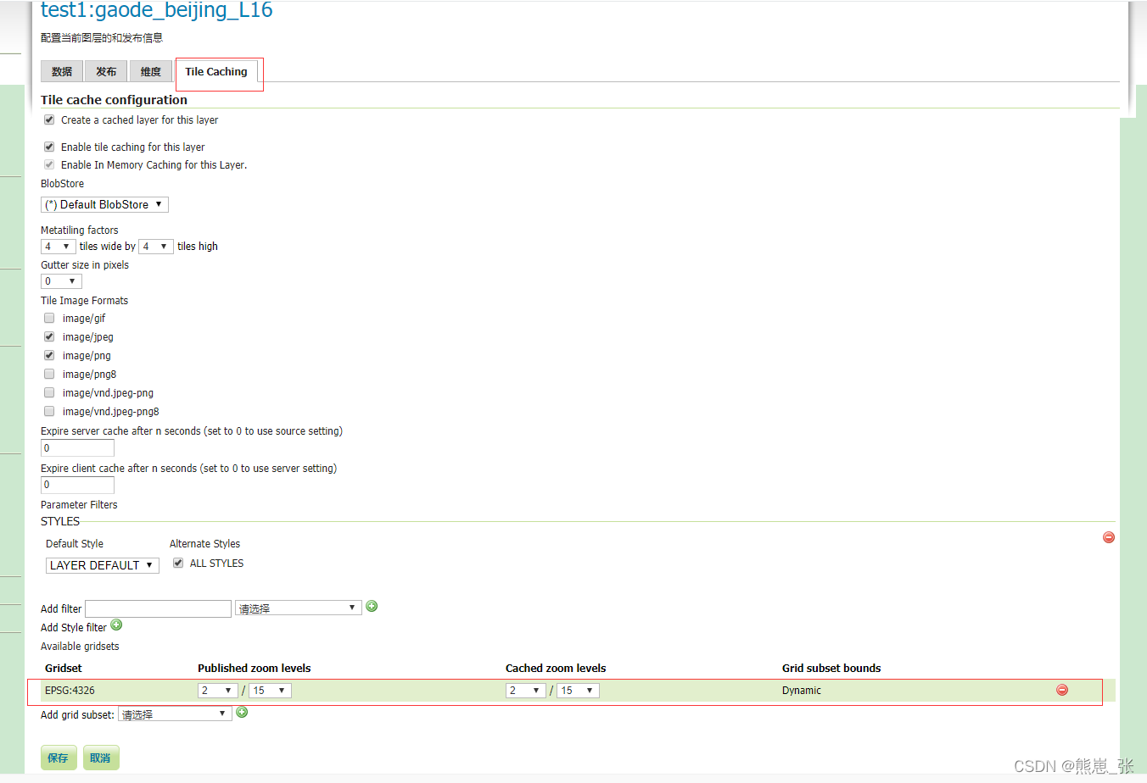The width and height of the screenshot is (1147, 783).
Task: Click Expire client cache seconds input field
Action: [x=77, y=485]
